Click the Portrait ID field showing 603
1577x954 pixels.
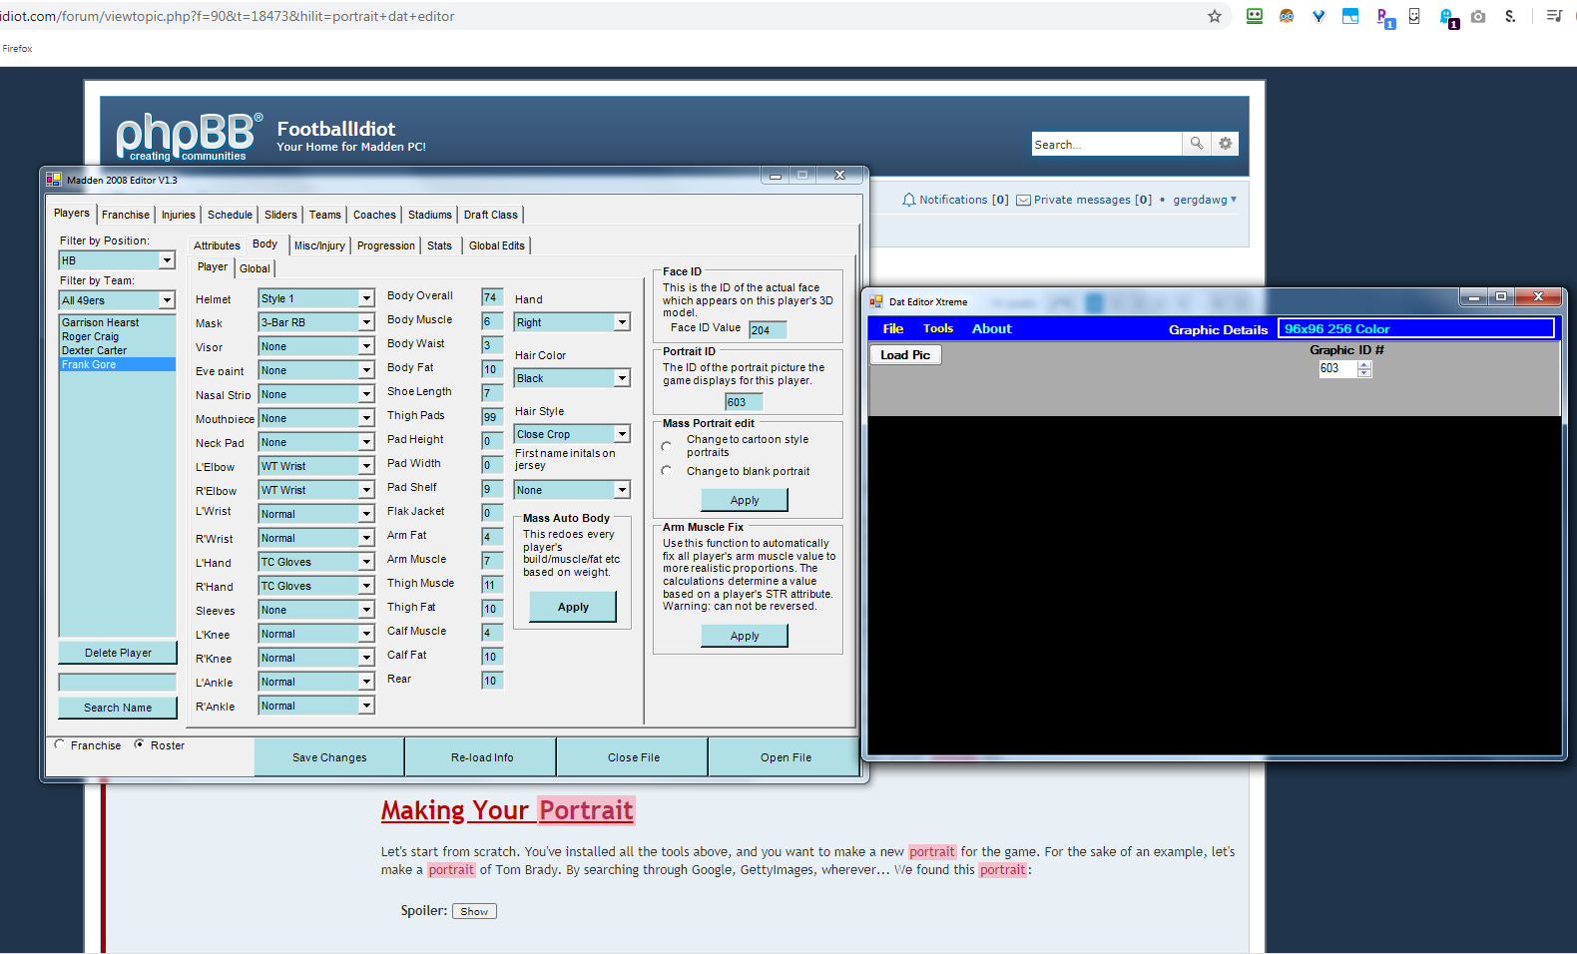pos(744,402)
